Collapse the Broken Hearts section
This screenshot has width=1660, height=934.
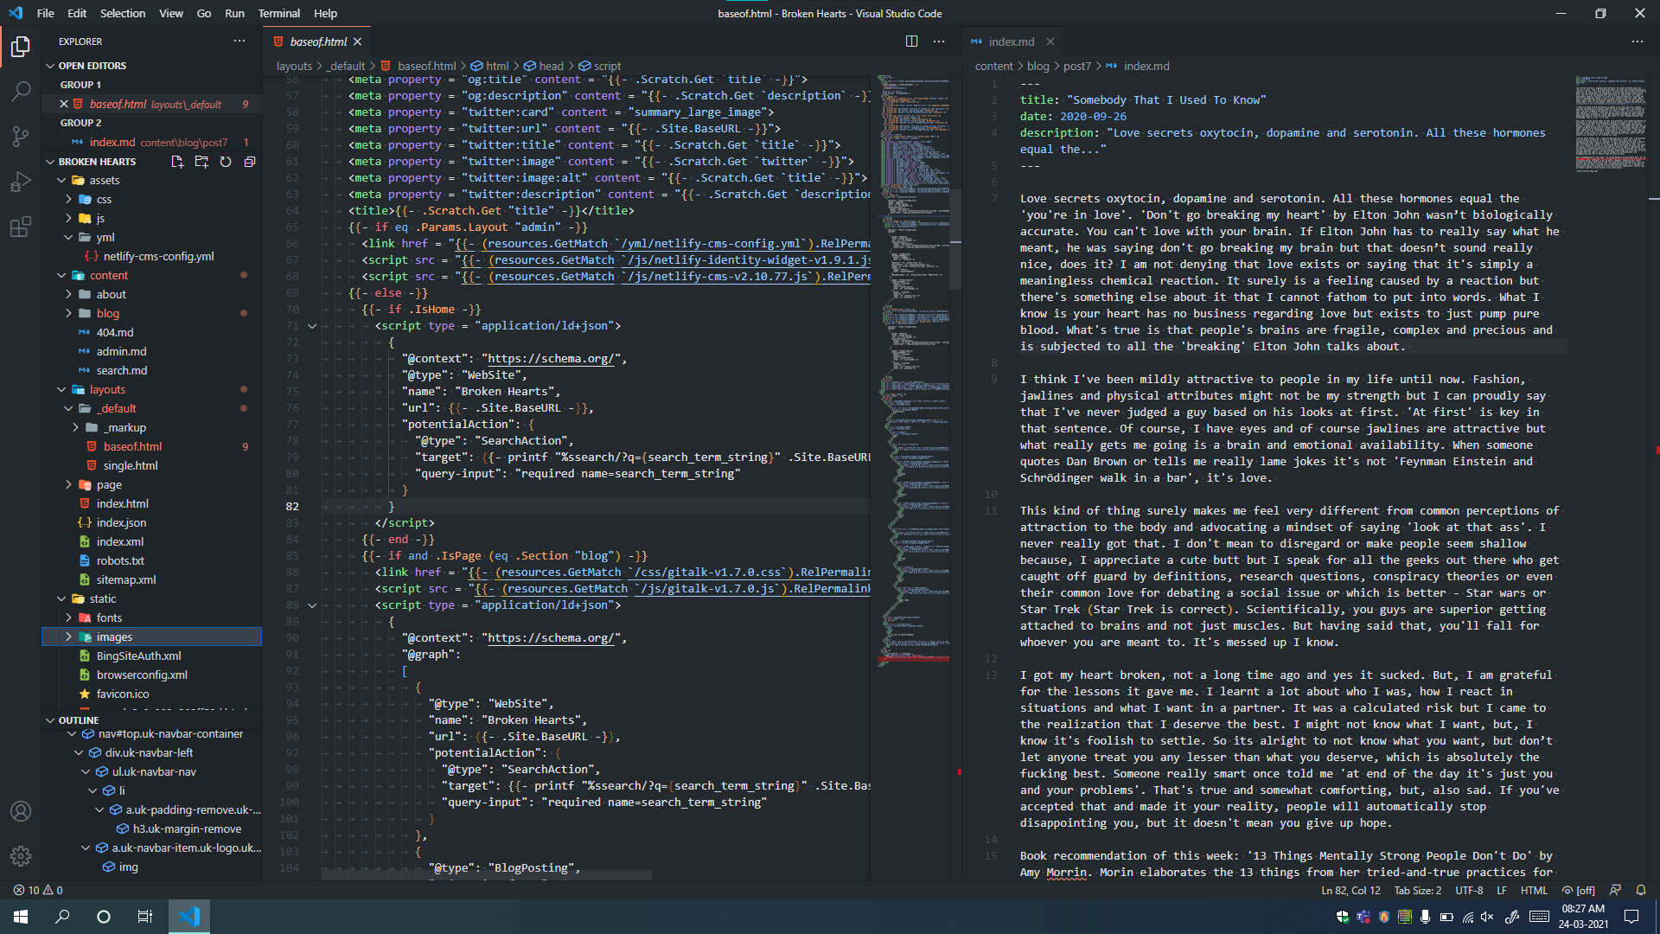pyautogui.click(x=49, y=162)
